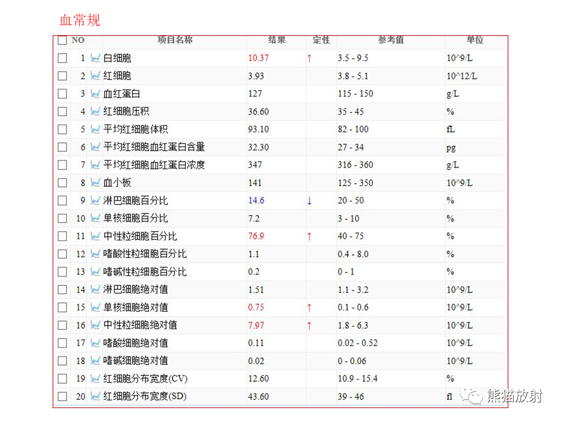The image size is (561, 421).
Task: Open chart icon for 平均红细胞血红蛋白含量
Action: pos(95,147)
